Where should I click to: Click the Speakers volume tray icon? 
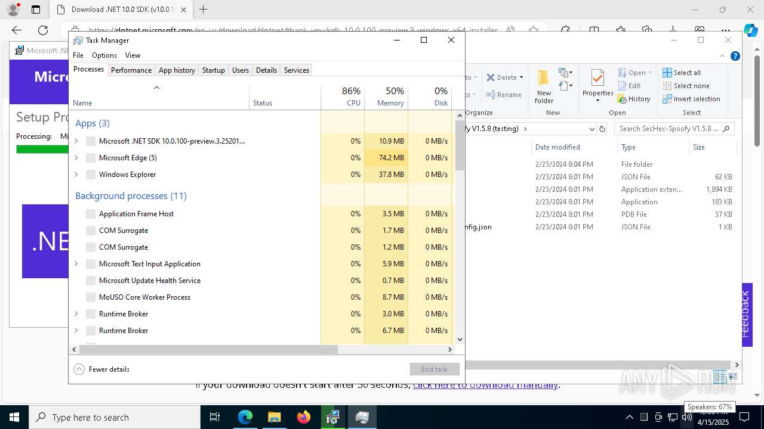pos(687,417)
